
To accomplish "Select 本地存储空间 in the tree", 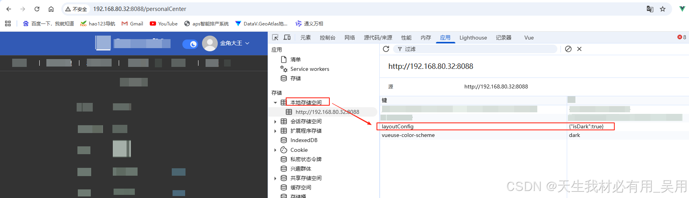I will point(306,103).
